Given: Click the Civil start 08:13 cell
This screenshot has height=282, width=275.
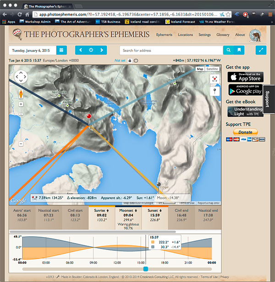Looking at the screenshot, I should click(x=75, y=217).
